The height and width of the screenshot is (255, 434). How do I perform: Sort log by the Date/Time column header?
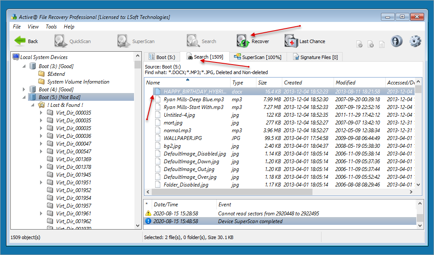coord(184,204)
